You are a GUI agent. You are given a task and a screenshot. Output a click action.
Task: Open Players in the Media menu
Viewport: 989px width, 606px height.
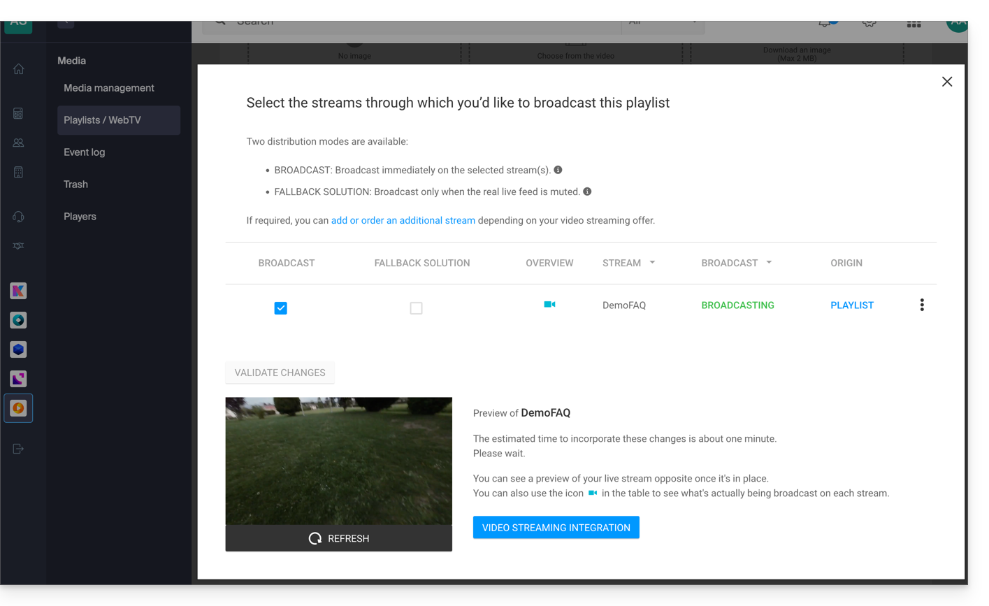click(x=80, y=217)
